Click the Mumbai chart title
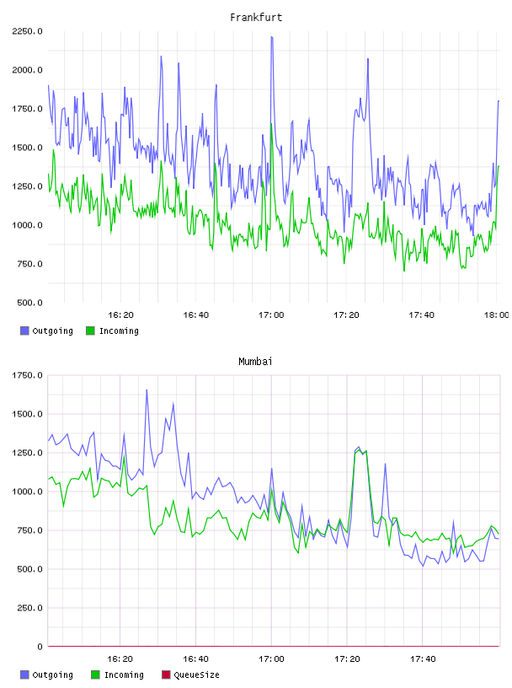The height and width of the screenshot is (688, 512). coord(255,362)
